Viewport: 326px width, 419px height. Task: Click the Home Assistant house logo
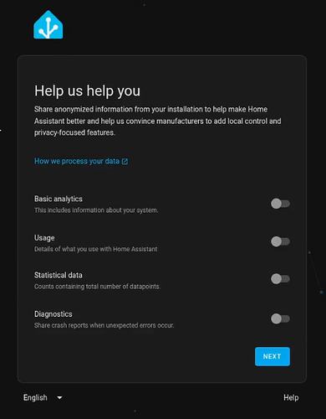pos(48,25)
